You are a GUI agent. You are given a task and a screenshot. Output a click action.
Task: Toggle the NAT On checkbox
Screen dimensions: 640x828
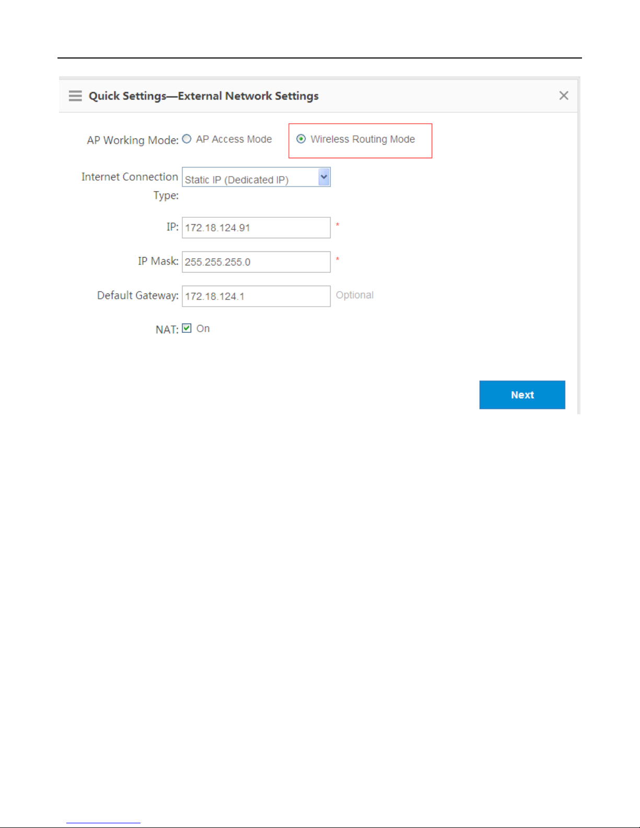(x=187, y=329)
